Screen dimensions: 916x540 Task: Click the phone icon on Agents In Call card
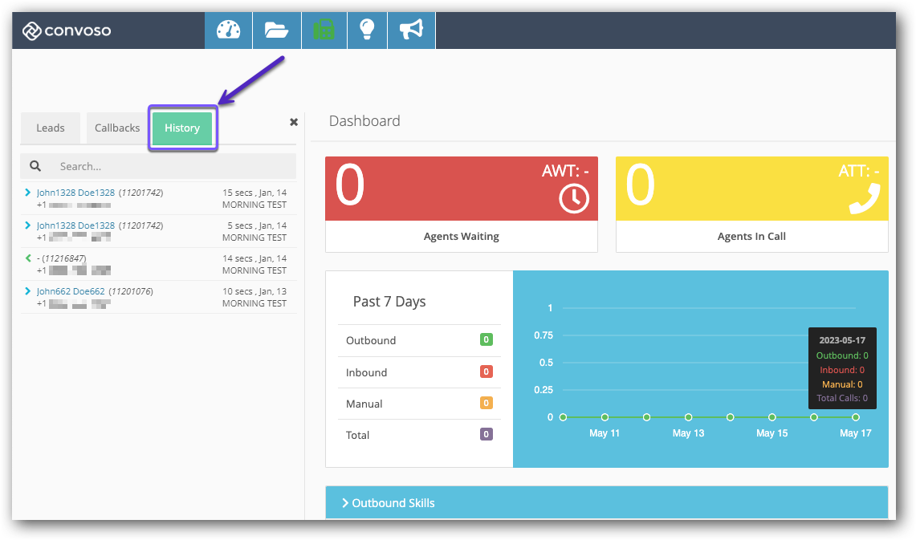[x=864, y=198]
